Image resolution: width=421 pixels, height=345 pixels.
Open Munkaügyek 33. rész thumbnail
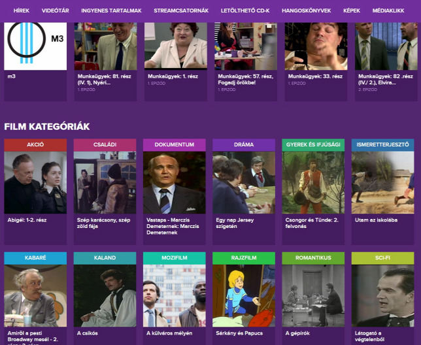tap(316, 46)
